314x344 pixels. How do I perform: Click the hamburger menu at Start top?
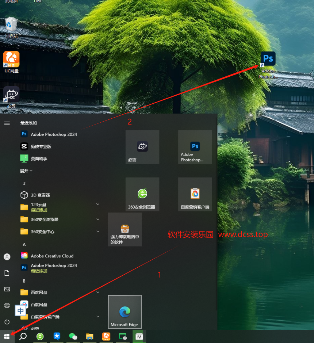(7, 123)
